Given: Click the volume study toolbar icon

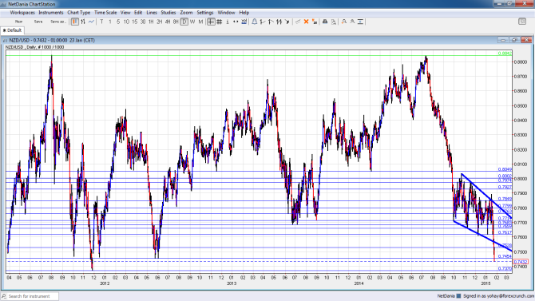Looking at the screenshot, I should (244, 22).
